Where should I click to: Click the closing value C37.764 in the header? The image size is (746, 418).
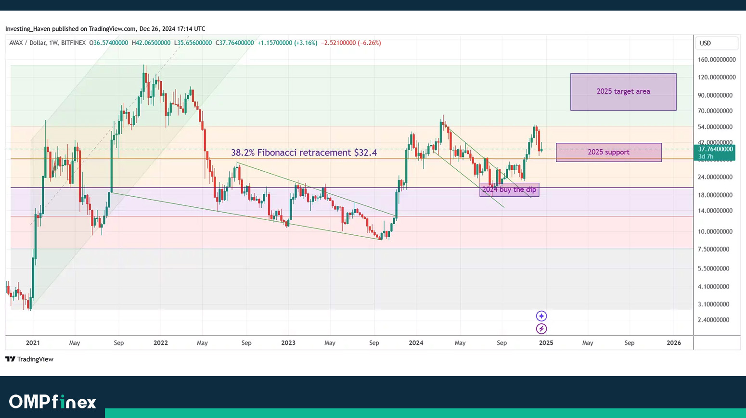point(234,43)
